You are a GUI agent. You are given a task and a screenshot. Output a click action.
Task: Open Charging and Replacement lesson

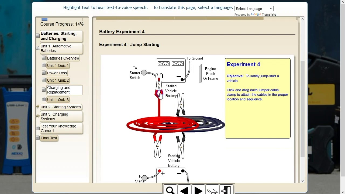(64, 90)
